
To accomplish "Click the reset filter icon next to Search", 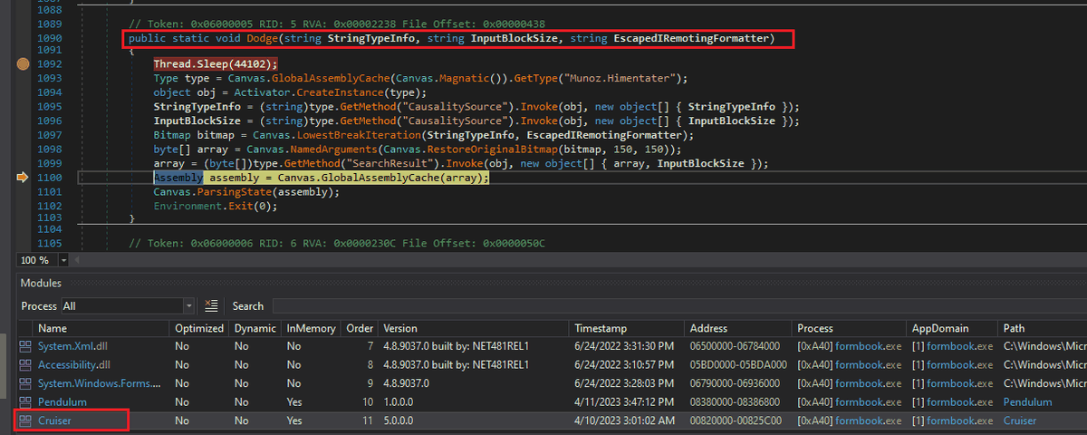I will pos(212,306).
